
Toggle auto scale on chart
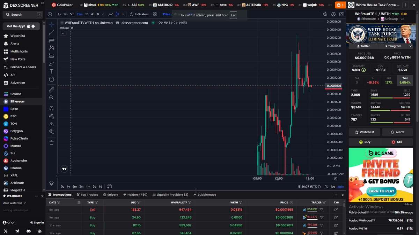pyautogui.click(x=340, y=187)
